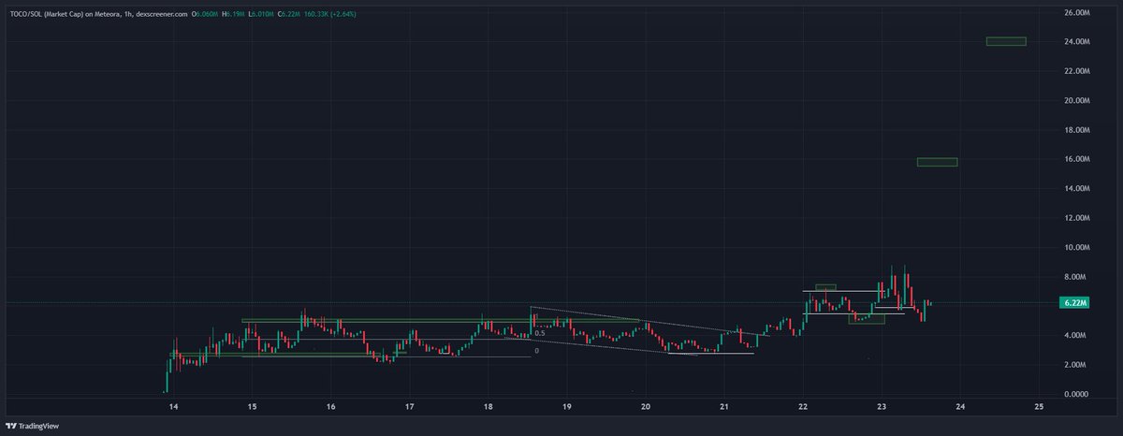This screenshot has width=1123, height=436.
Task: Click the low value L6.010M in header
Action: (x=261, y=14)
